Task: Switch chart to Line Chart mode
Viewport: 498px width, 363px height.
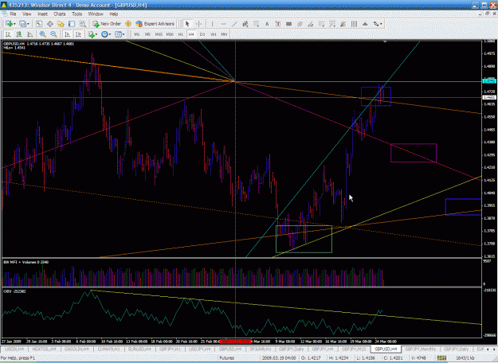Action: pyautogui.click(x=30, y=34)
